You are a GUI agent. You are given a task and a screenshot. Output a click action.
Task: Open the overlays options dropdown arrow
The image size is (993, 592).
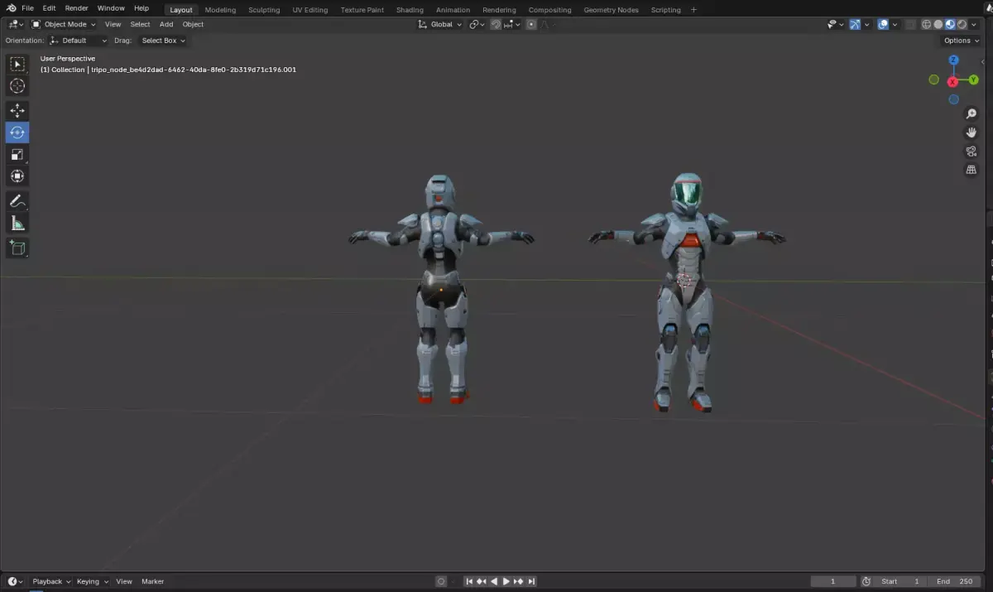895,24
